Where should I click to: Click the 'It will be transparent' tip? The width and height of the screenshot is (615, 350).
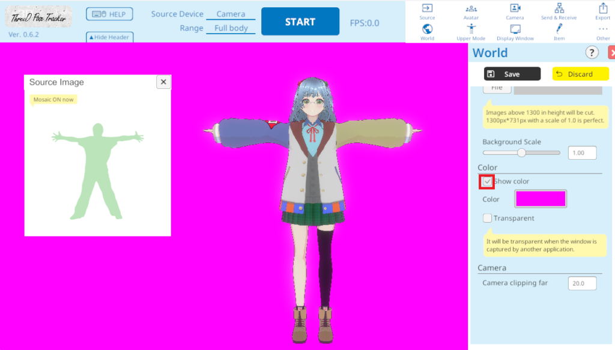(x=545, y=246)
